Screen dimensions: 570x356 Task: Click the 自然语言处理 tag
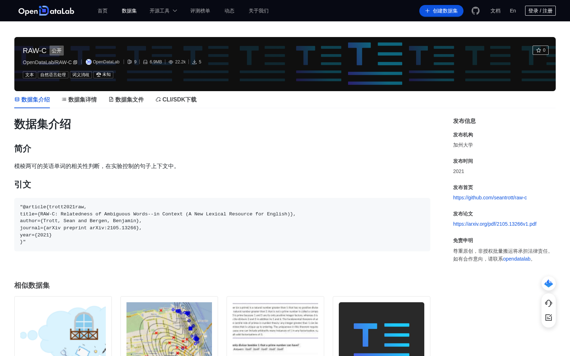click(x=53, y=75)
